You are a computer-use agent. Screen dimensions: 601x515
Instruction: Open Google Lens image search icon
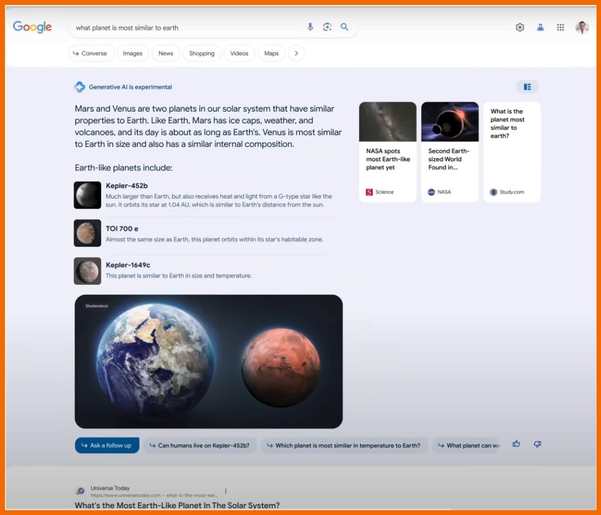(x=327, y=27)
